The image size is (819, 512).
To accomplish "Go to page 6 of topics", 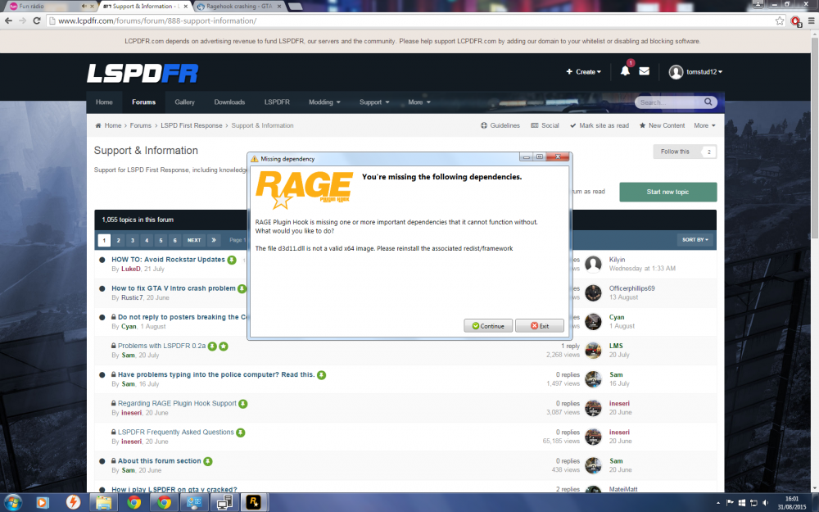I will pos(175,240).
